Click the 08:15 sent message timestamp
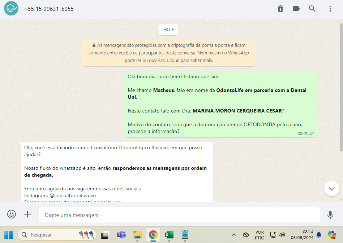Viewport: 343px width, 243px height. coord(302,134)
